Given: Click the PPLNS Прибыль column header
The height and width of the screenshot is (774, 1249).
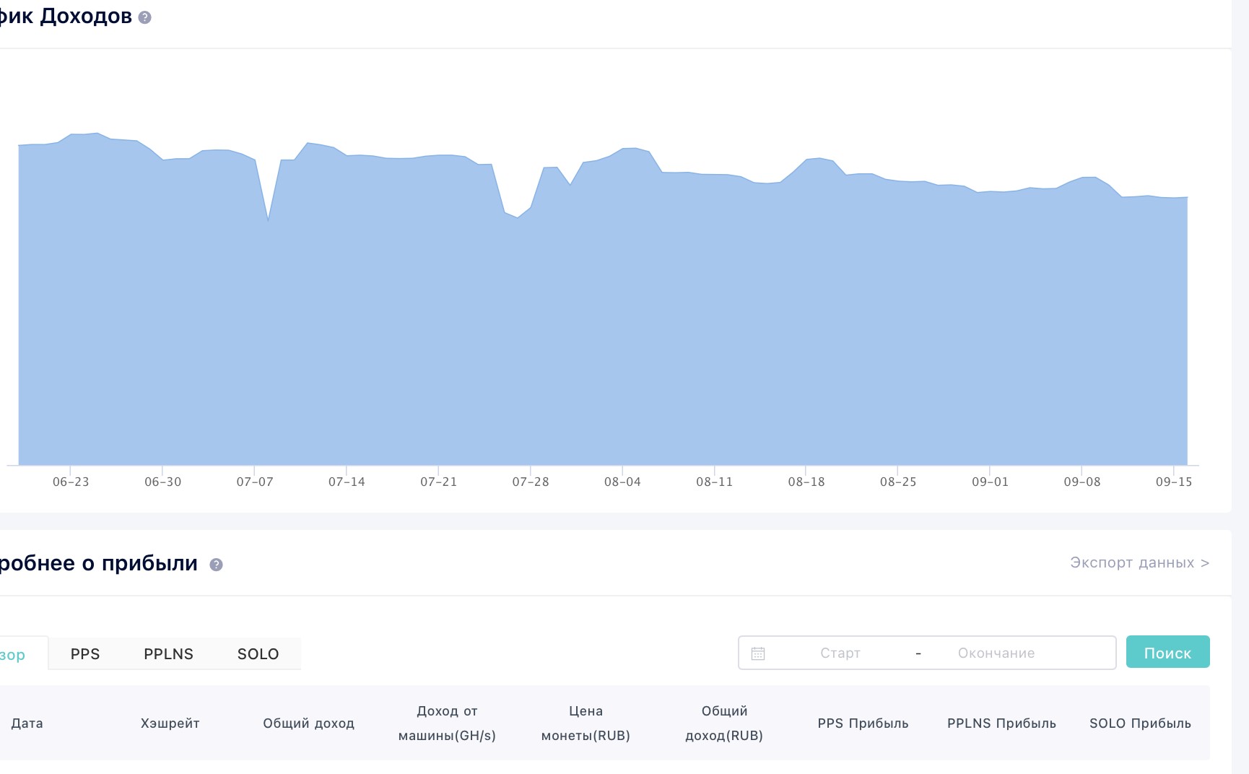Looking at the screenshot, I should (x=1001, y=723).
